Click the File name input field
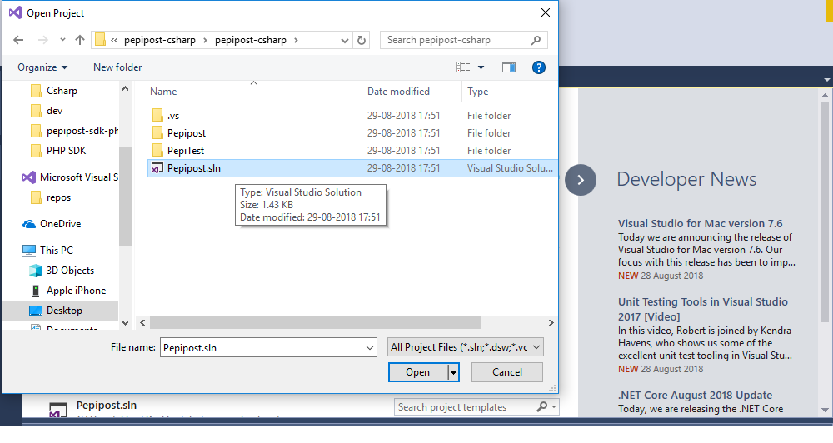The height and width of the screenshot is (443, 833). coord(268,348)
